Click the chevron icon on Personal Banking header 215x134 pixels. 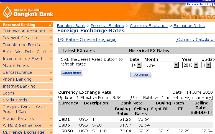pos(50,25)
